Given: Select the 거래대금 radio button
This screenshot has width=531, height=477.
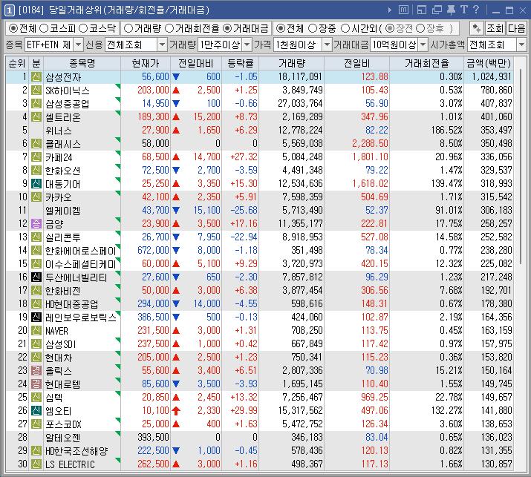Looking at the screenshot, I should coord(227,28).
